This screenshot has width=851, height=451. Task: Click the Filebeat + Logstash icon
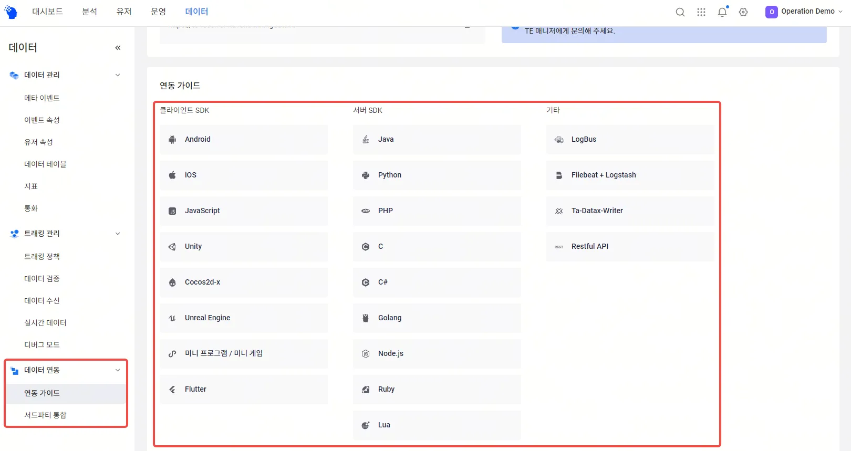pos(559,175)
